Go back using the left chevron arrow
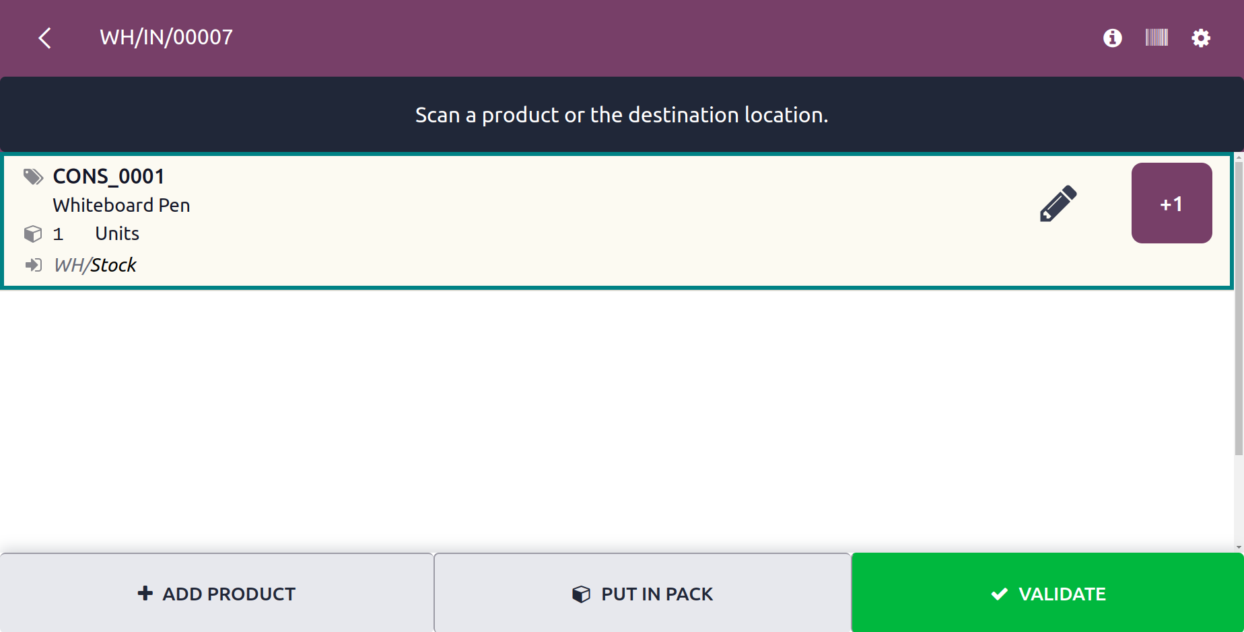 pyautogui.click(x=45, y=38)
